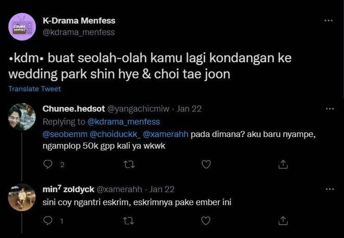Open min⁷ zoldyck's profile picture
This screenshot has width=344, height=238.
click(22, 197)
